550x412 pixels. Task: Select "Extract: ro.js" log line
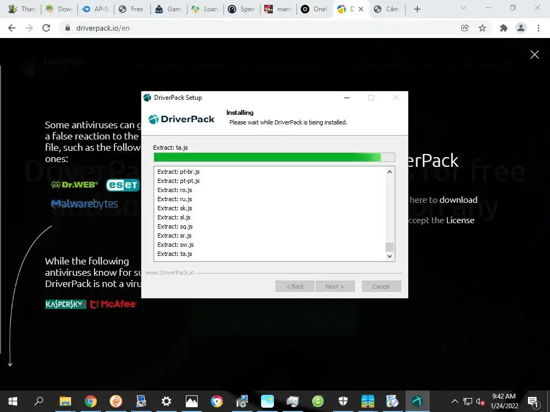click(175, 190)
